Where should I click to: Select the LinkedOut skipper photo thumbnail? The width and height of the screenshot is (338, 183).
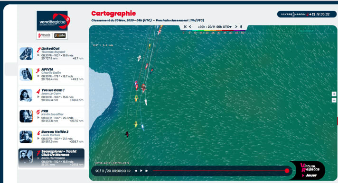coord(26,53)
